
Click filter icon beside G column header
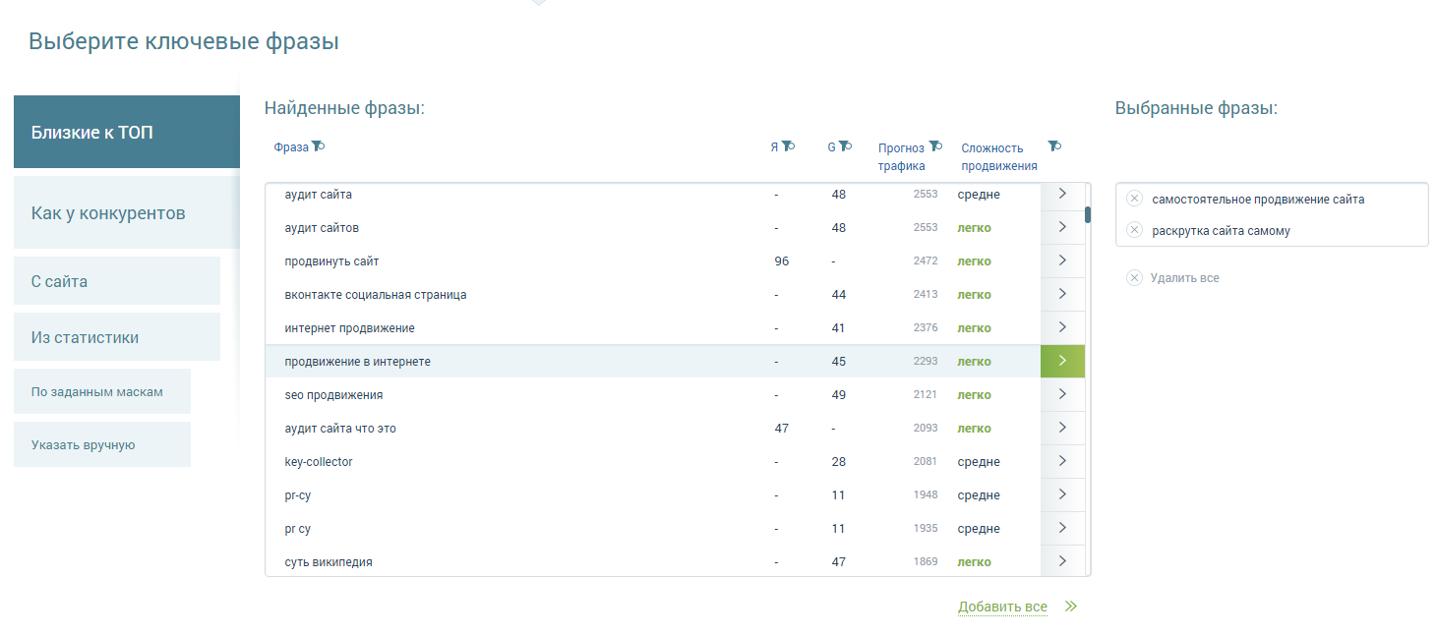pyautogui.click(x=845, y=147)
